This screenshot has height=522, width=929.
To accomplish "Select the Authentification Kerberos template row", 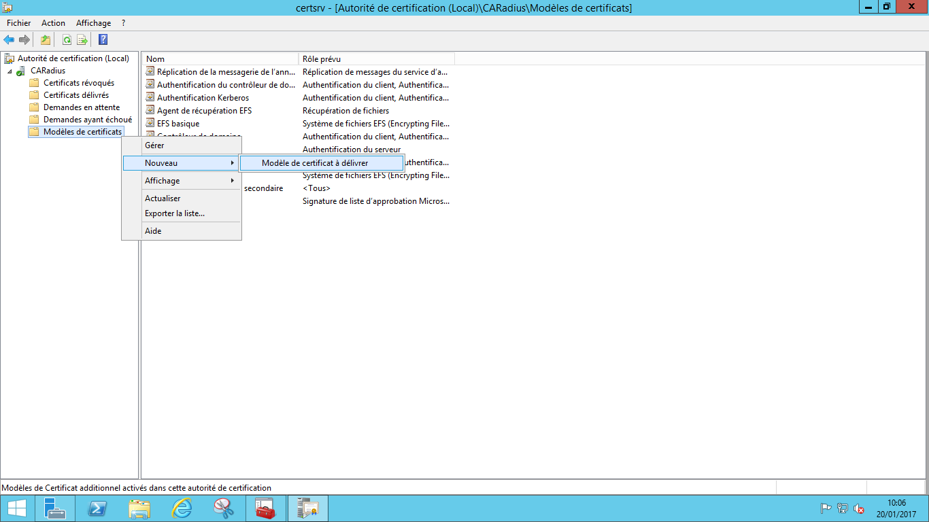I will (x=203, y=98).
